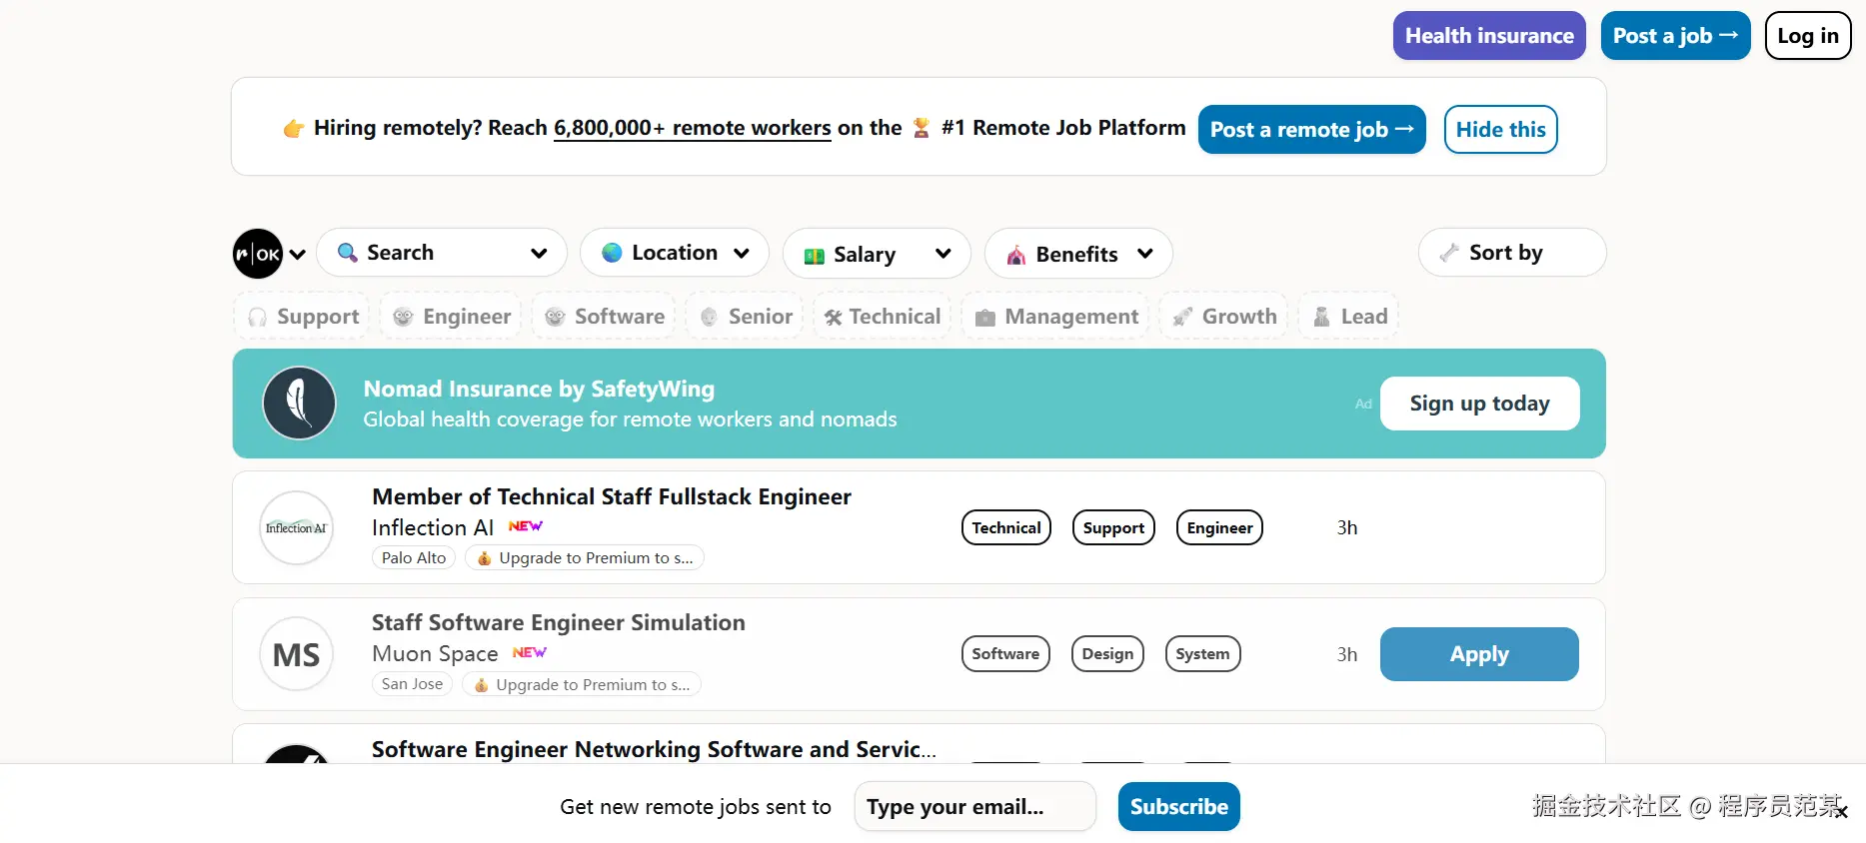The image size is (1866, 843).
Task: Click the Hide this button
Action: coord(1499,130)
